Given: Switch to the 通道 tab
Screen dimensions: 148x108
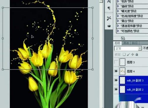Looking at the screenshot, I should (x=126, y=43).
